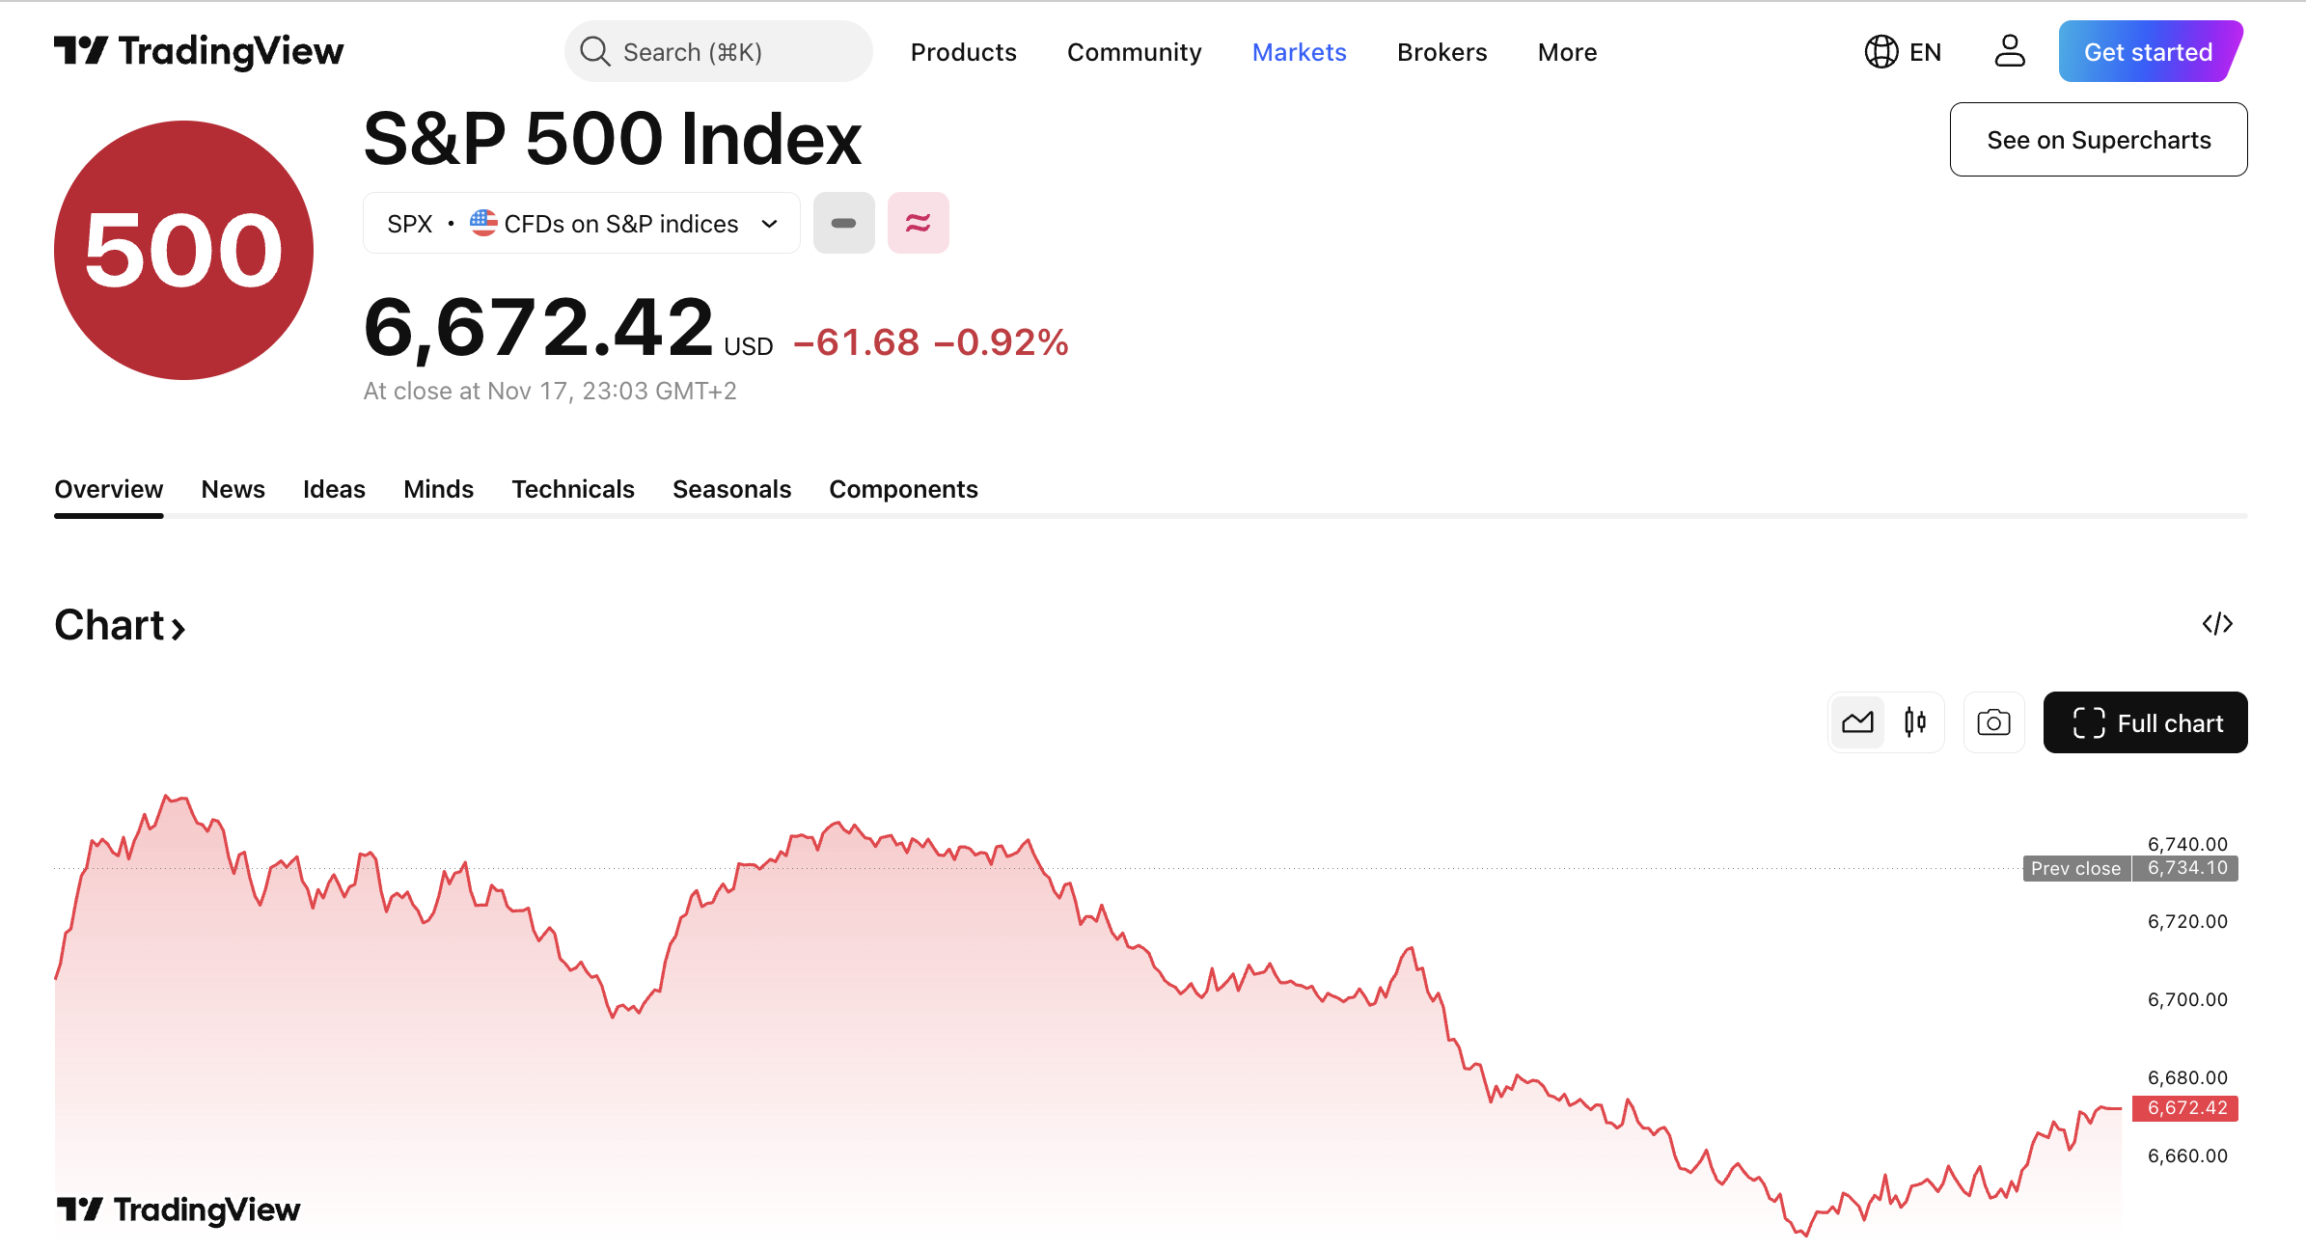
Task: Toggle the gray minus watchlist button beside SPX
Action: click(843, 222)
